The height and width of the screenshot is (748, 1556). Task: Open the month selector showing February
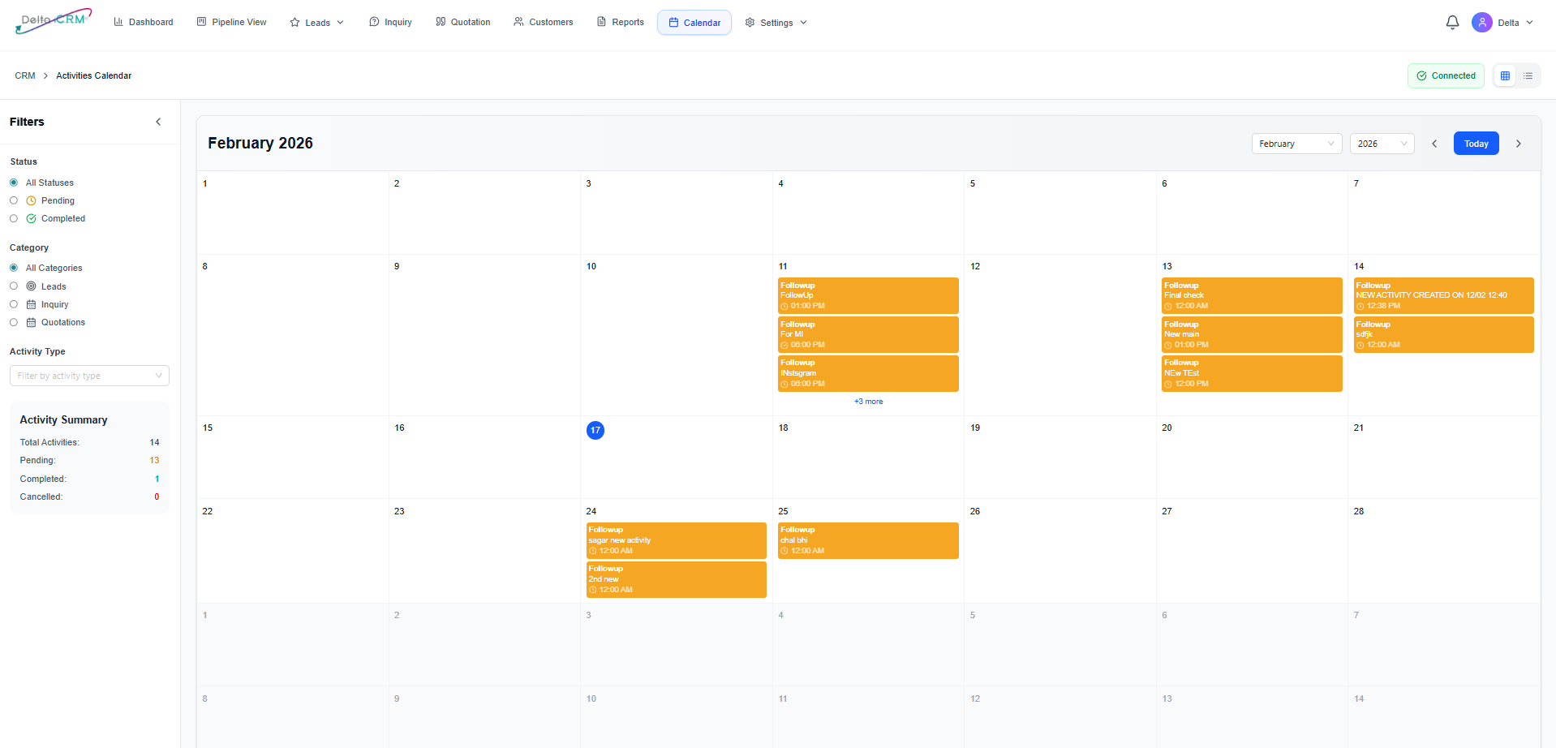(1296, 144)
